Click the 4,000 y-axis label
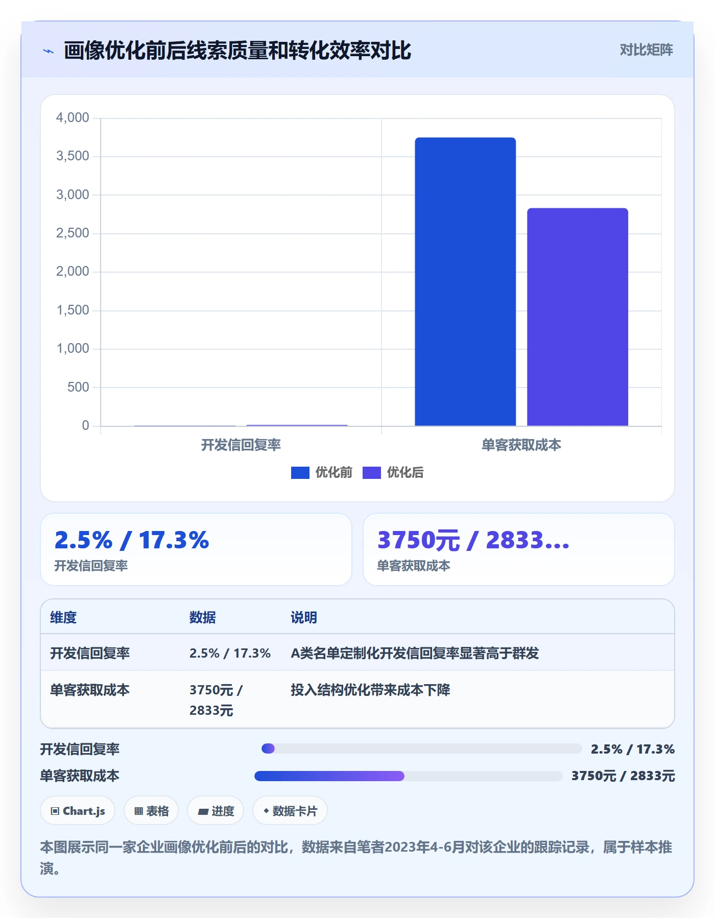This screenshot has width=715, height=918. [73, 118]
